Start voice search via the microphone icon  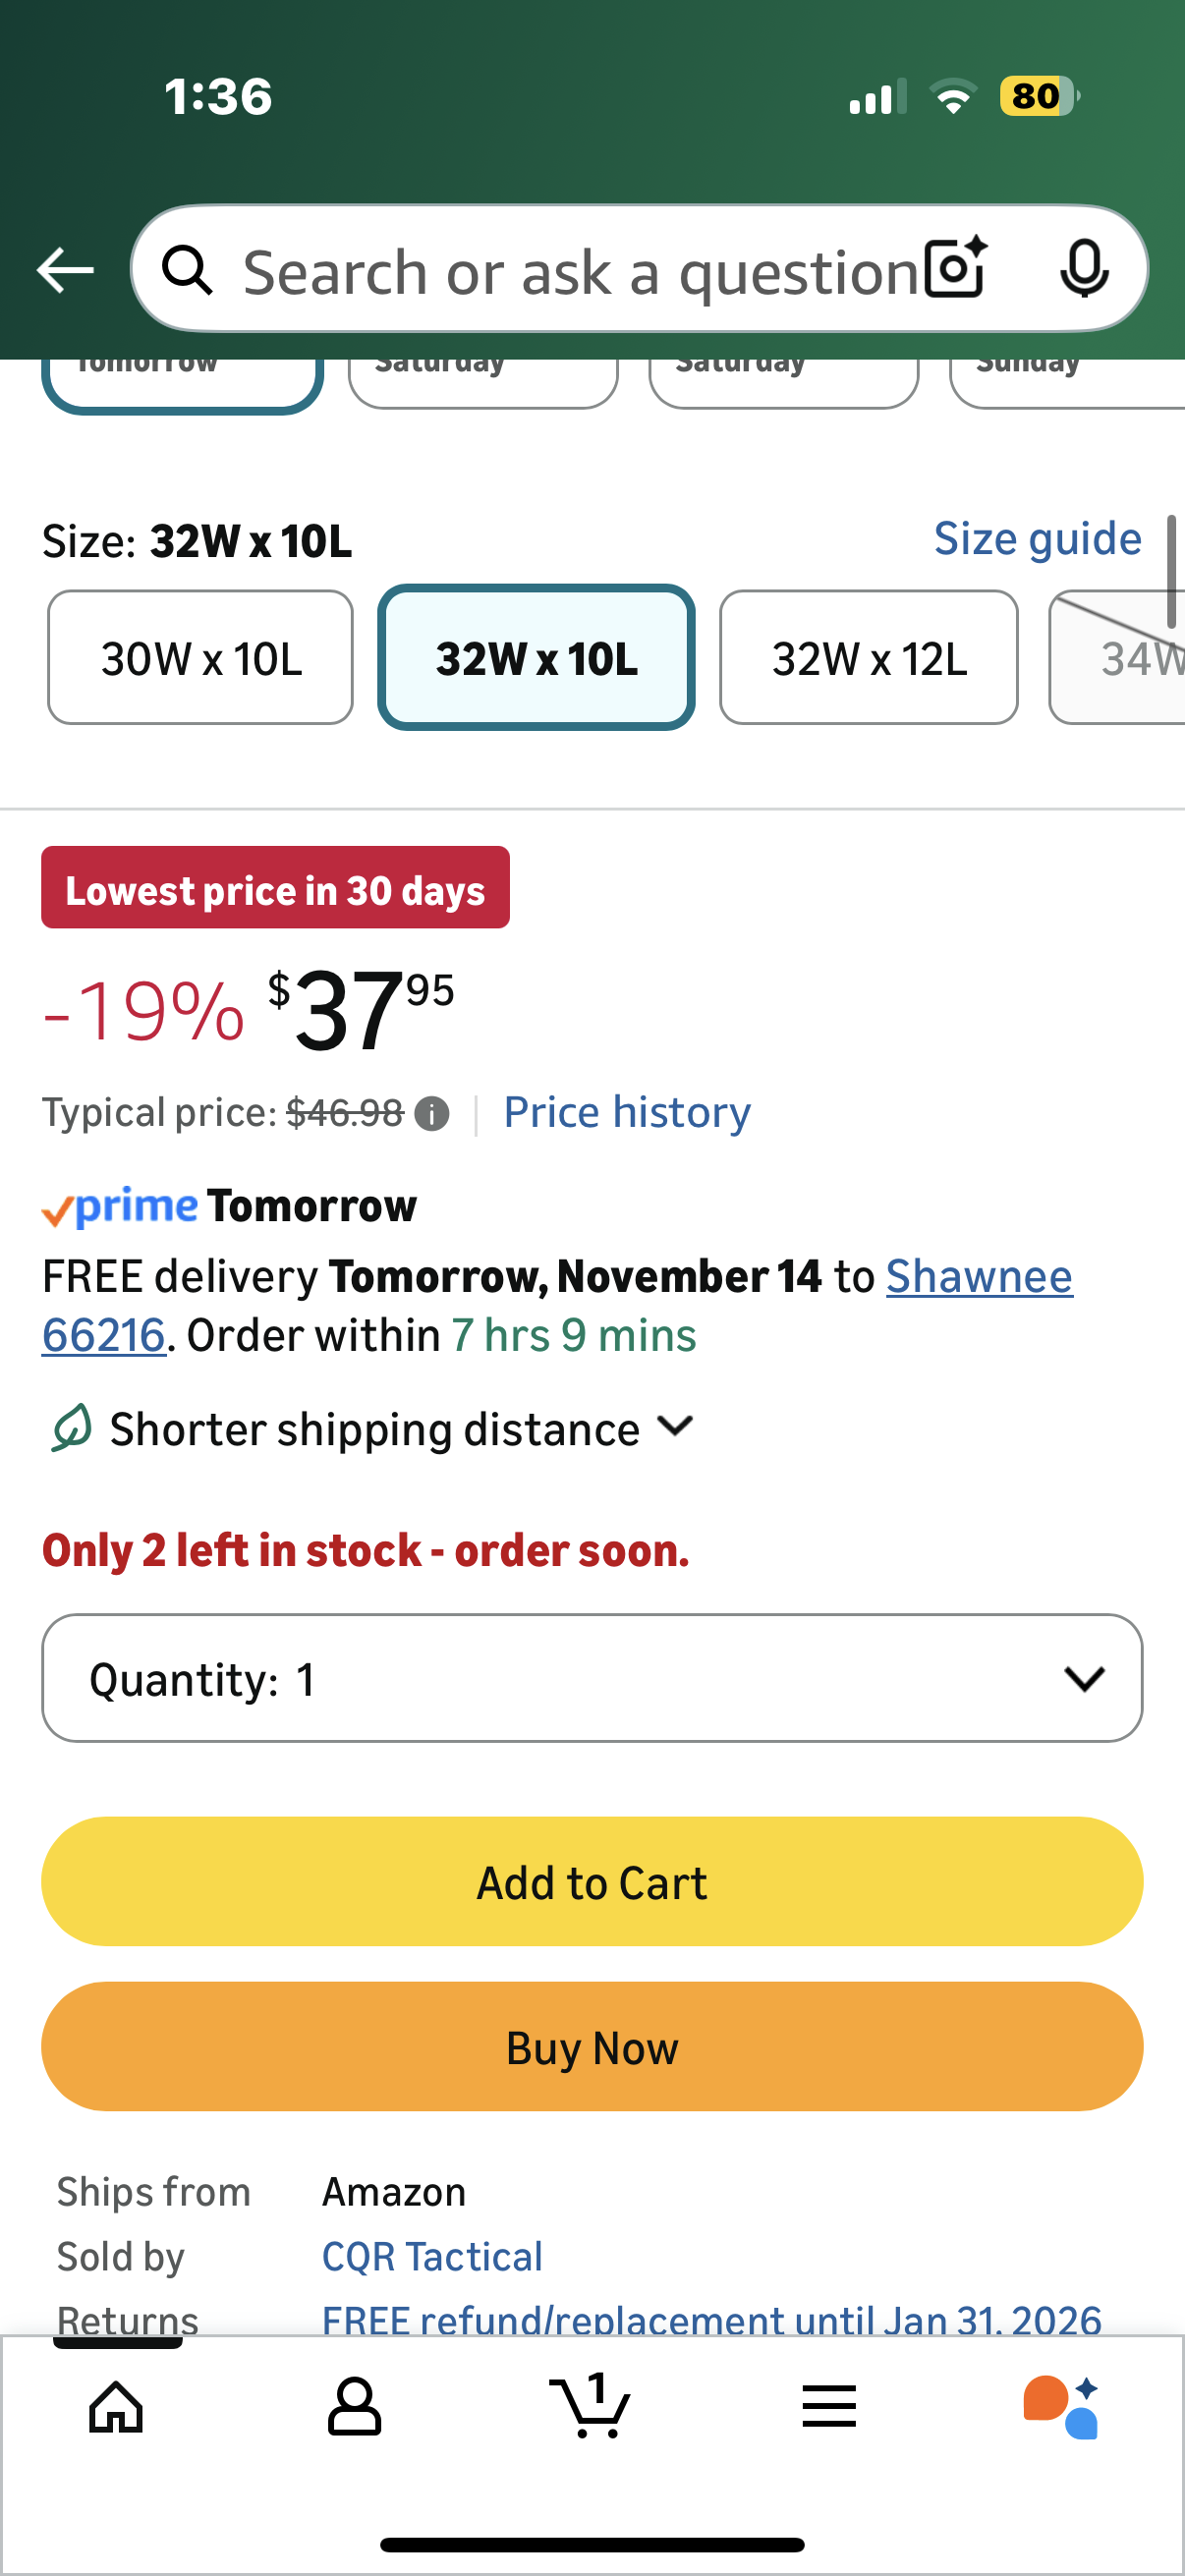pos(1086,269)
